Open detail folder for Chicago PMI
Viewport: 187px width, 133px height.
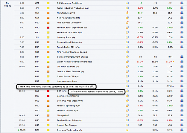127,115
